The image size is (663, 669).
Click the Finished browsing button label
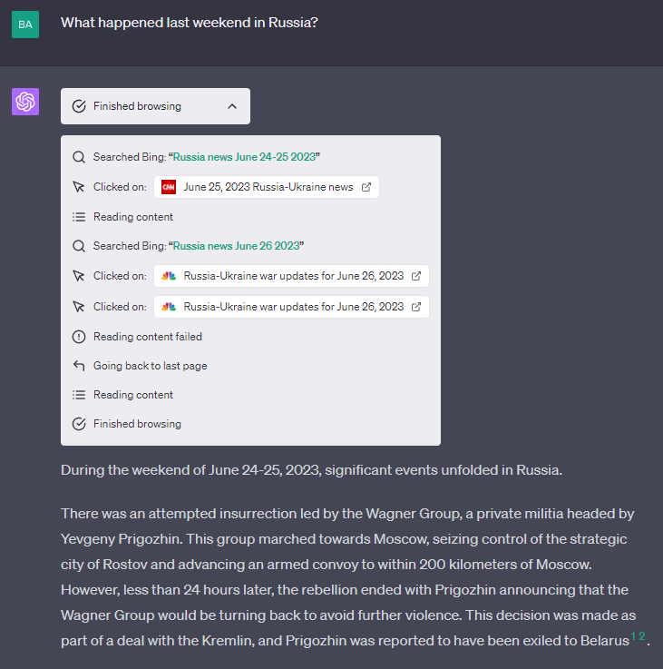coord(137,106)
